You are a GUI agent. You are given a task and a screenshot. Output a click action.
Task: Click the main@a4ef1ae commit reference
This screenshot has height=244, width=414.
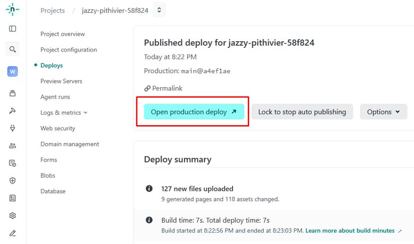click(206, 71)
